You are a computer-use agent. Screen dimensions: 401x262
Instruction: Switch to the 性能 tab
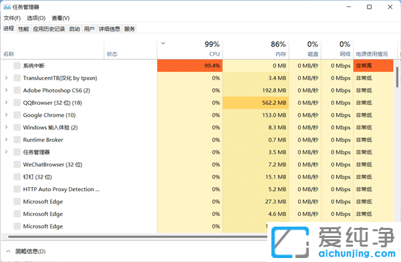[x=23, y=29]
